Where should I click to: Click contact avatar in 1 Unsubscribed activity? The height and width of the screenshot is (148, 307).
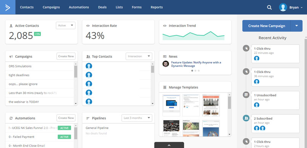(x=257, y=105)
